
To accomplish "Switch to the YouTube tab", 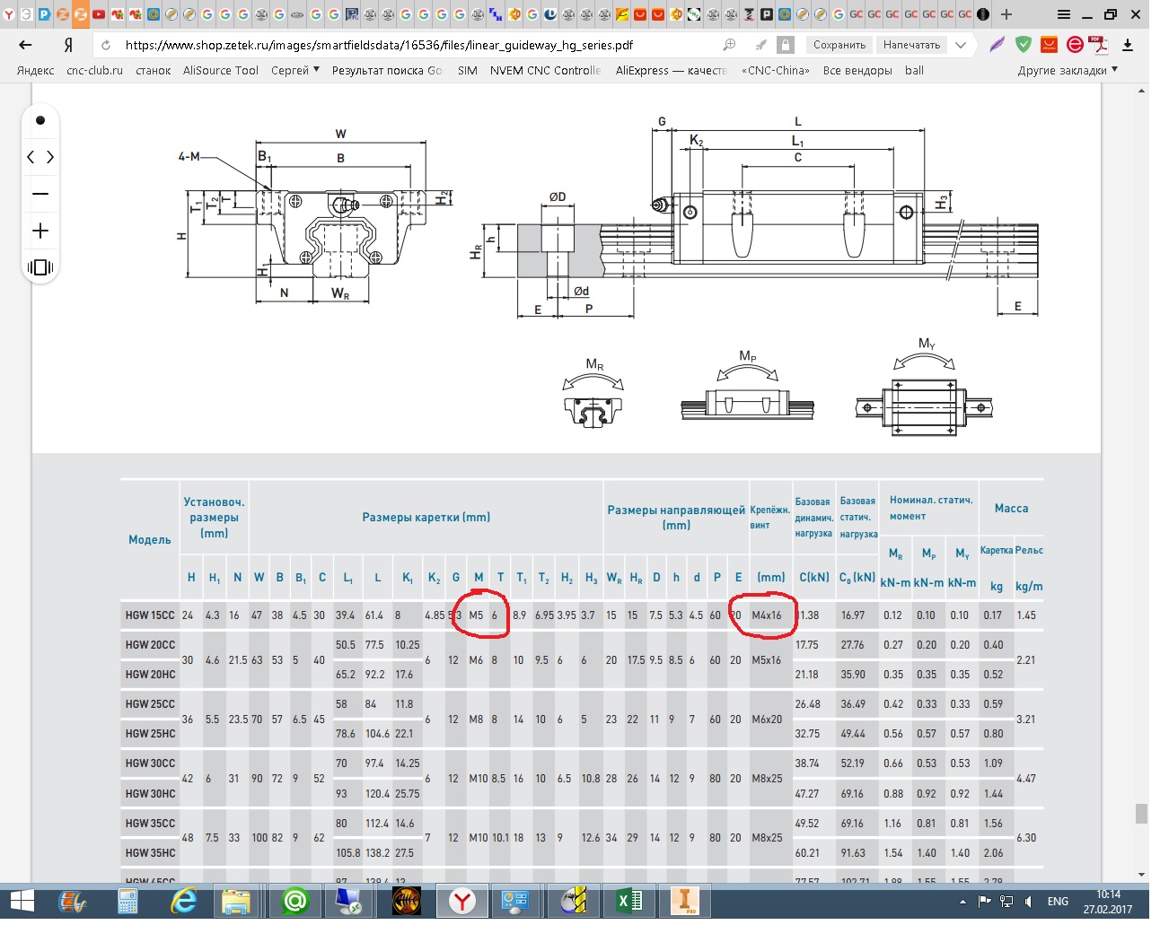I will pos(99,14).
